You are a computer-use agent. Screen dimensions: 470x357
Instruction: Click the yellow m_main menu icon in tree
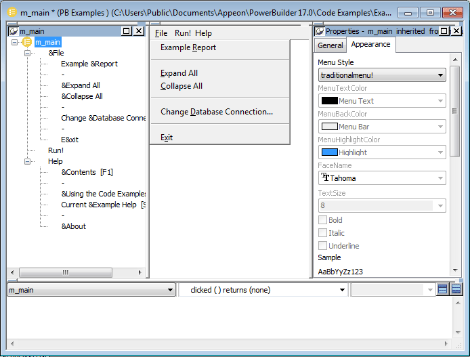[x=27, y=42]
